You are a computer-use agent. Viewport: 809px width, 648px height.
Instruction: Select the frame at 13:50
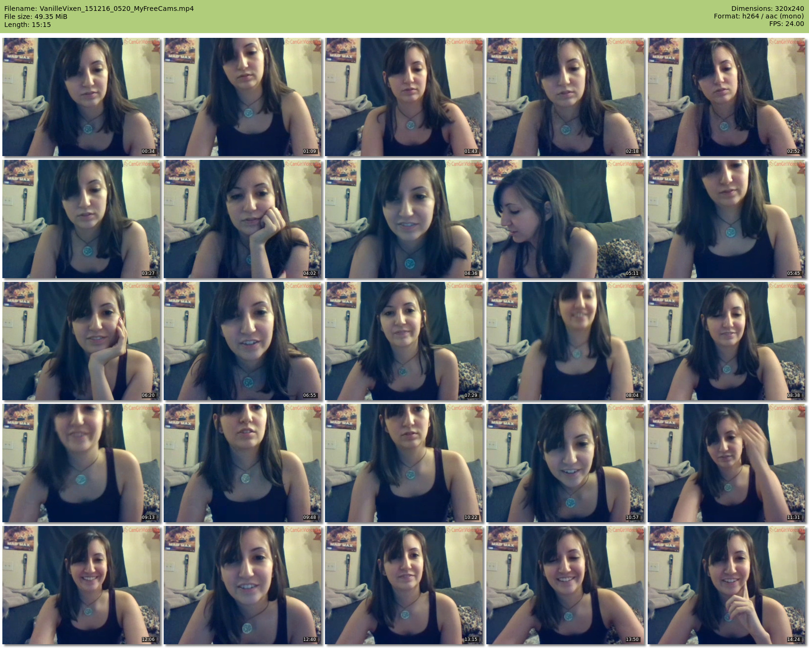(x=565, y=585)
